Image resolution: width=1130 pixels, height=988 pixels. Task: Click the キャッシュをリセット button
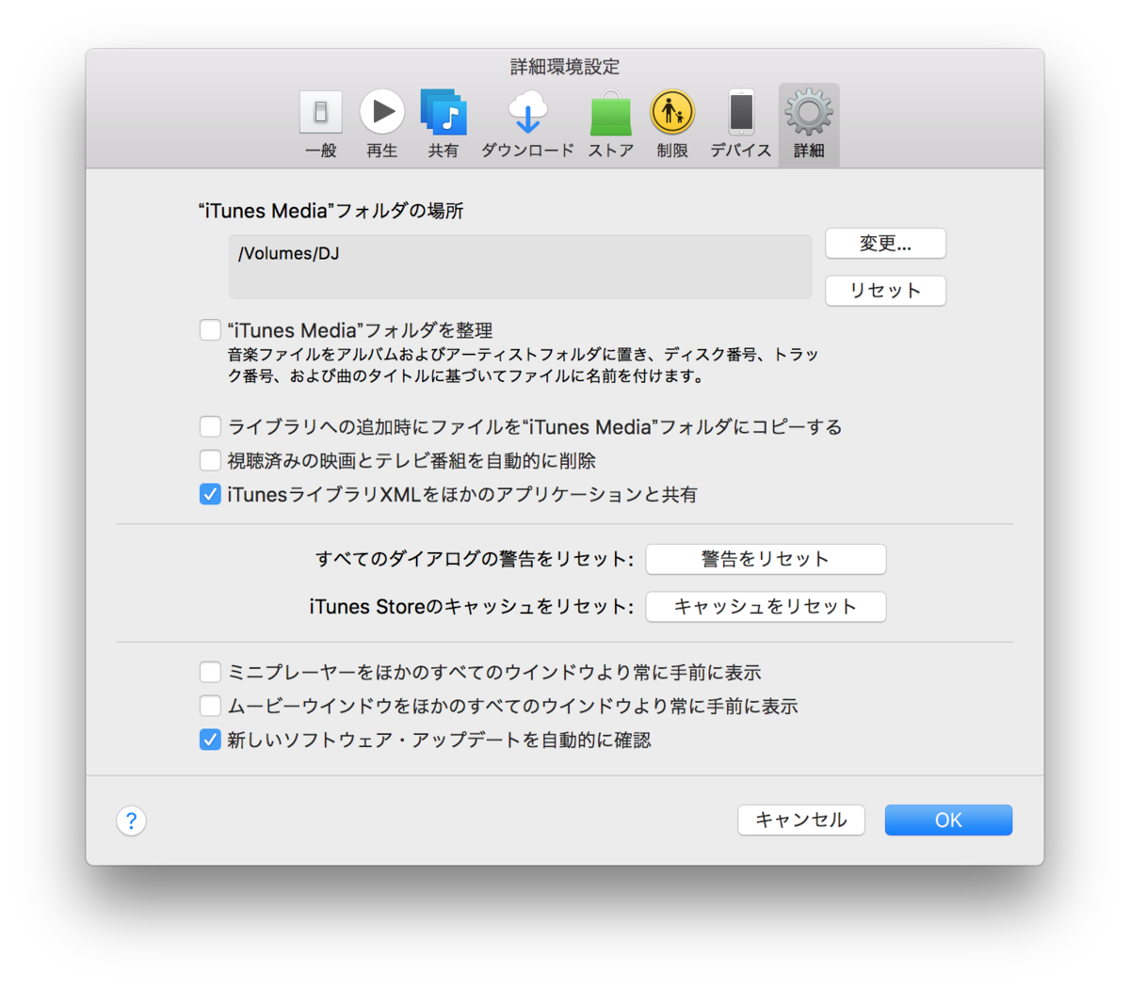pyautogui.click(x=766, y=607)
